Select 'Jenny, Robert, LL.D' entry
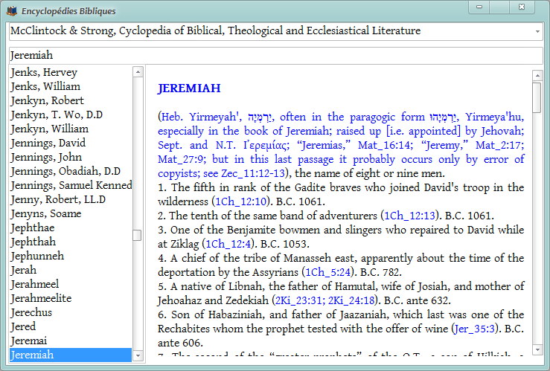 click(x=71, y=199)
